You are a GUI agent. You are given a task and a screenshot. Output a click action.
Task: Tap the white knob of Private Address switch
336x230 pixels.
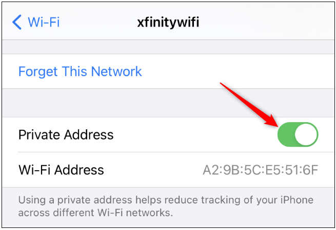tap(306, 134)
